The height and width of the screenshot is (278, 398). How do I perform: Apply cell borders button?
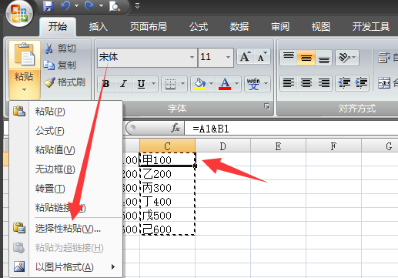pos(170,83)
